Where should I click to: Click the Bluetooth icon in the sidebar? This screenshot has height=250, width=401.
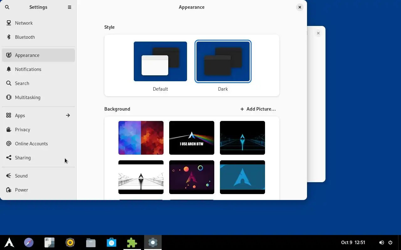9,37
